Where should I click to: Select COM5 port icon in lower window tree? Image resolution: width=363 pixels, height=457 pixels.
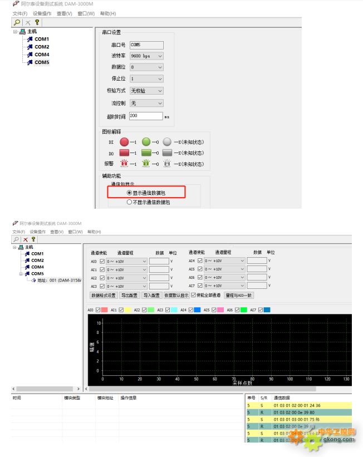click(x=27, y=274)
